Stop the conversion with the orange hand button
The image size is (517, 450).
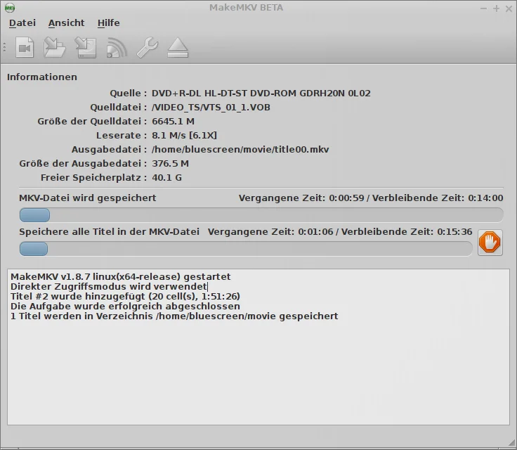490,243
